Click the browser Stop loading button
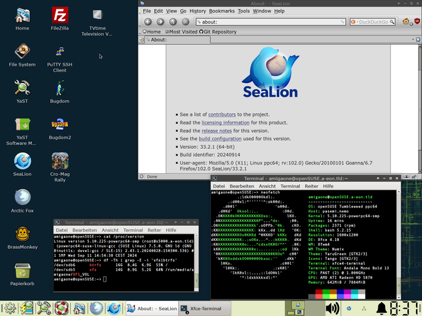The height and width of the screenshot is (316, 422). click(185, 22)
